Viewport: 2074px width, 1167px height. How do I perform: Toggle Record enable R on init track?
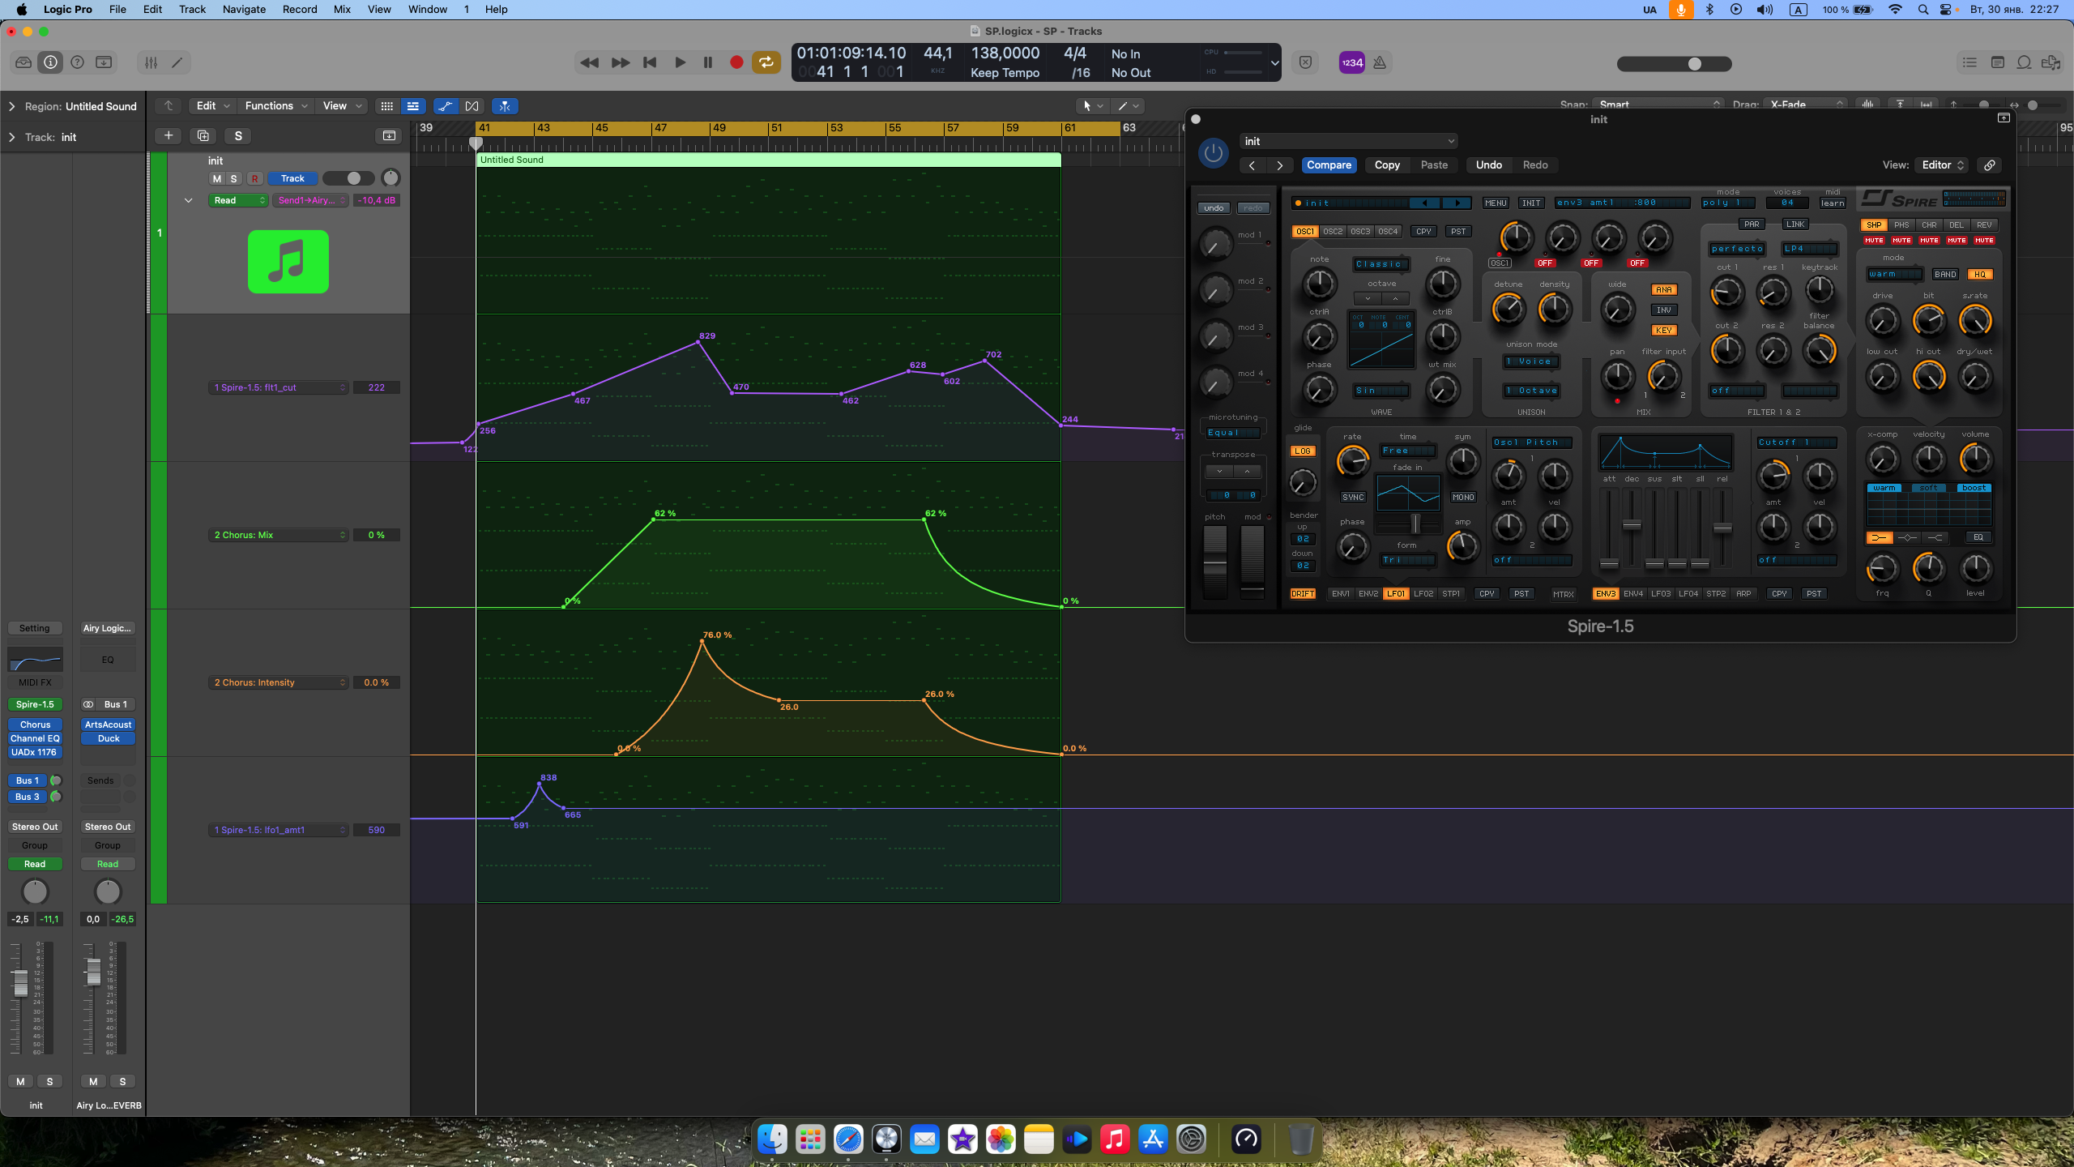click(x=254, y=178)
